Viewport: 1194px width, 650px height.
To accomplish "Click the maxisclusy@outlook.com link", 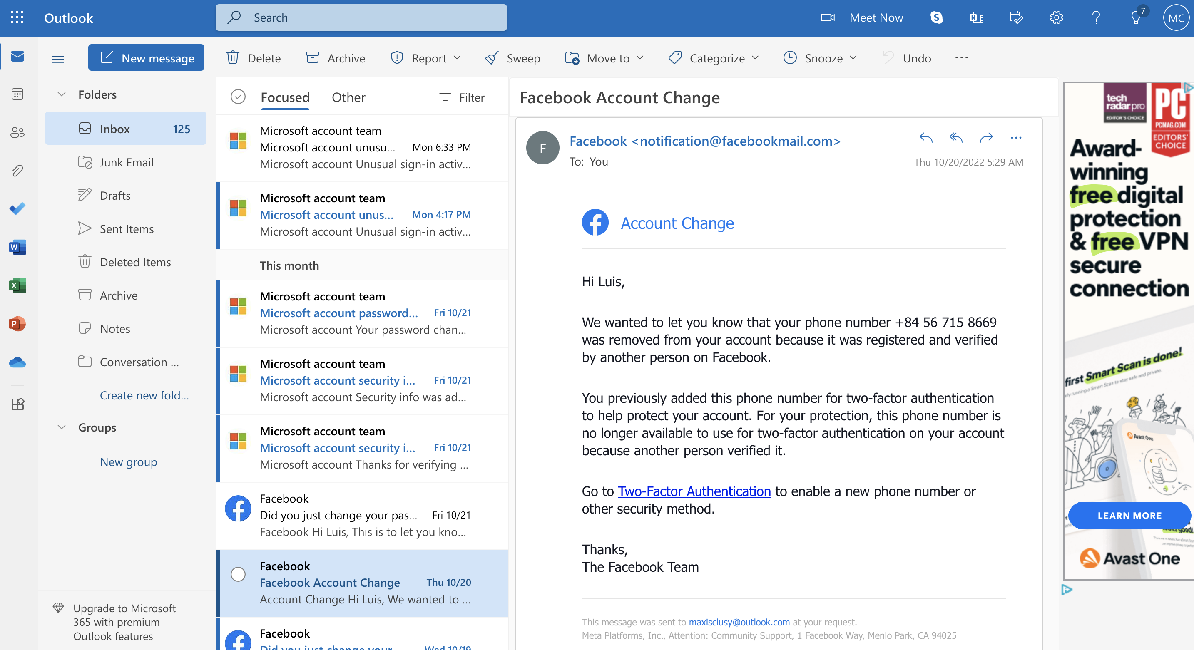I will (x=739, y=622).
